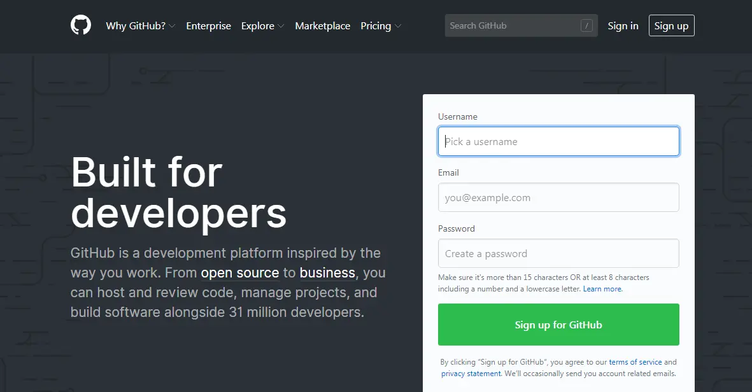Viewport: 752px width, 392px height.
Task: Click the Create a password field
Action: point(558,253)
